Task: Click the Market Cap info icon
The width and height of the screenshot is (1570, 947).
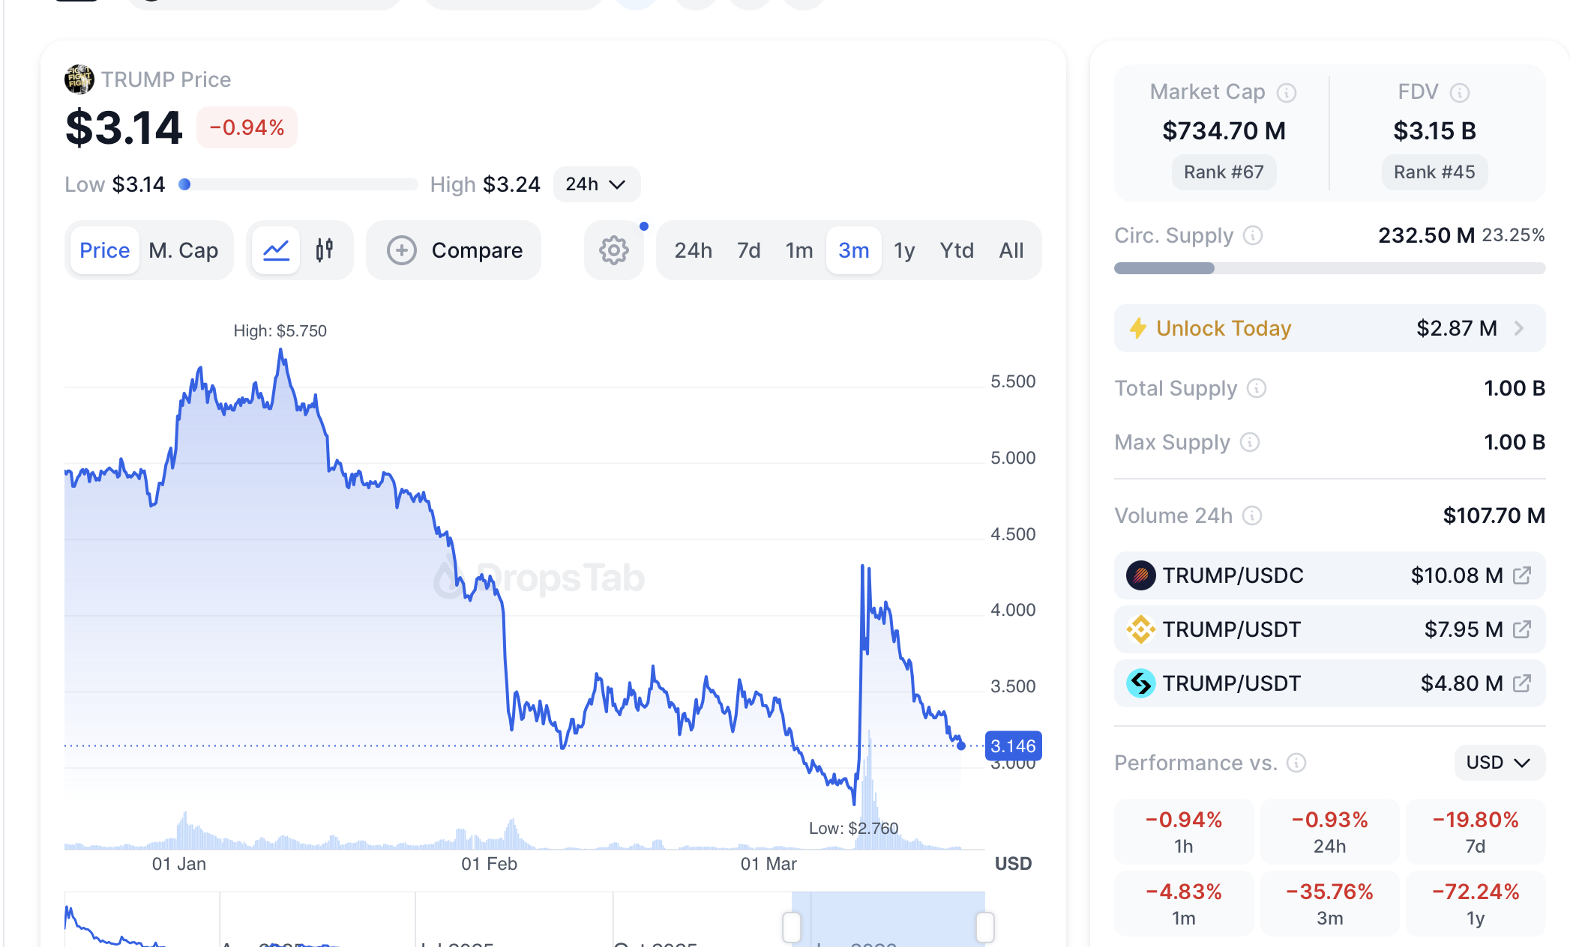Action: pyautogui.click(x=1287, y=91)
